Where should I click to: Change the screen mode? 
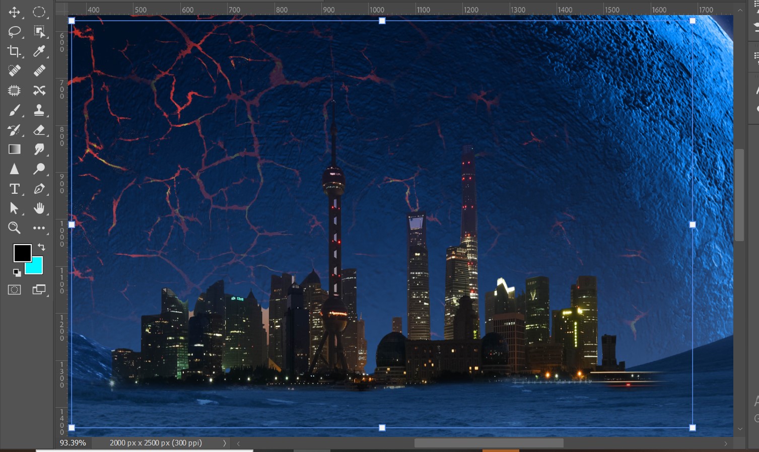[39, 290]
